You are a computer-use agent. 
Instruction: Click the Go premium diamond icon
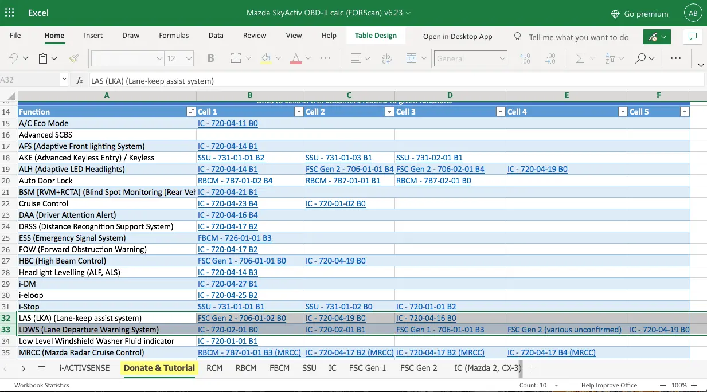tap(615, 14)
